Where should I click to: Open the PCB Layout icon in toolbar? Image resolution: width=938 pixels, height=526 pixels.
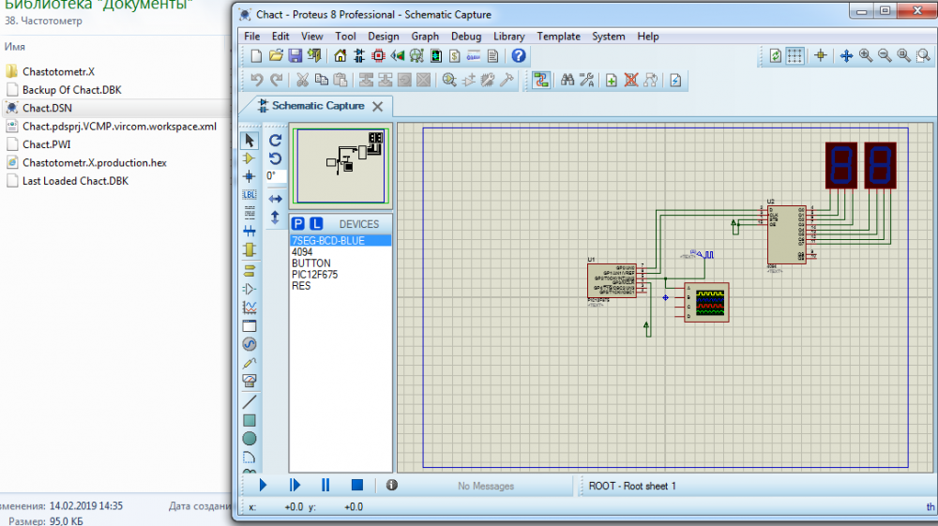tap(379, 56)
